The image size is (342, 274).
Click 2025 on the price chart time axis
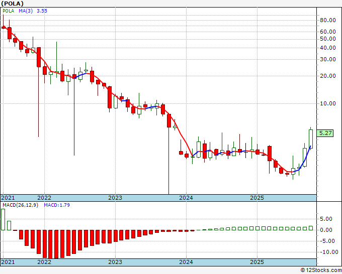click(x=257, y=198)
